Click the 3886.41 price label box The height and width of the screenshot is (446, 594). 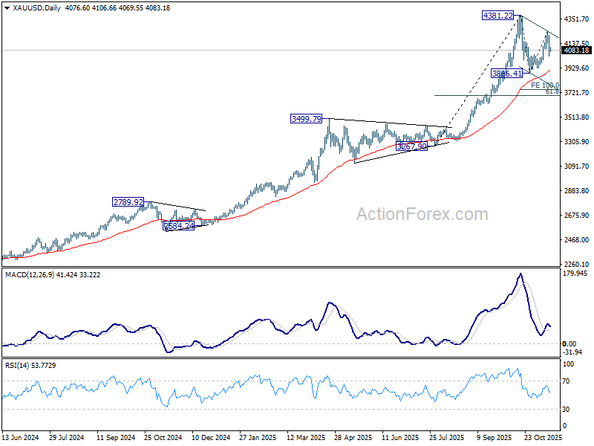click(507, 73)
